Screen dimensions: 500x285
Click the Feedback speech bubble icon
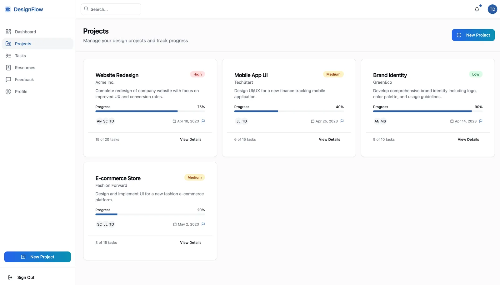[8, 80]
